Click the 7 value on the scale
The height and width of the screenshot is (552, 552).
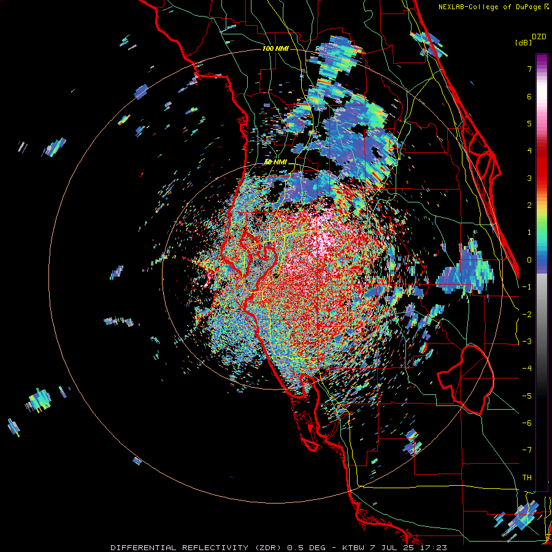(529, 69)
